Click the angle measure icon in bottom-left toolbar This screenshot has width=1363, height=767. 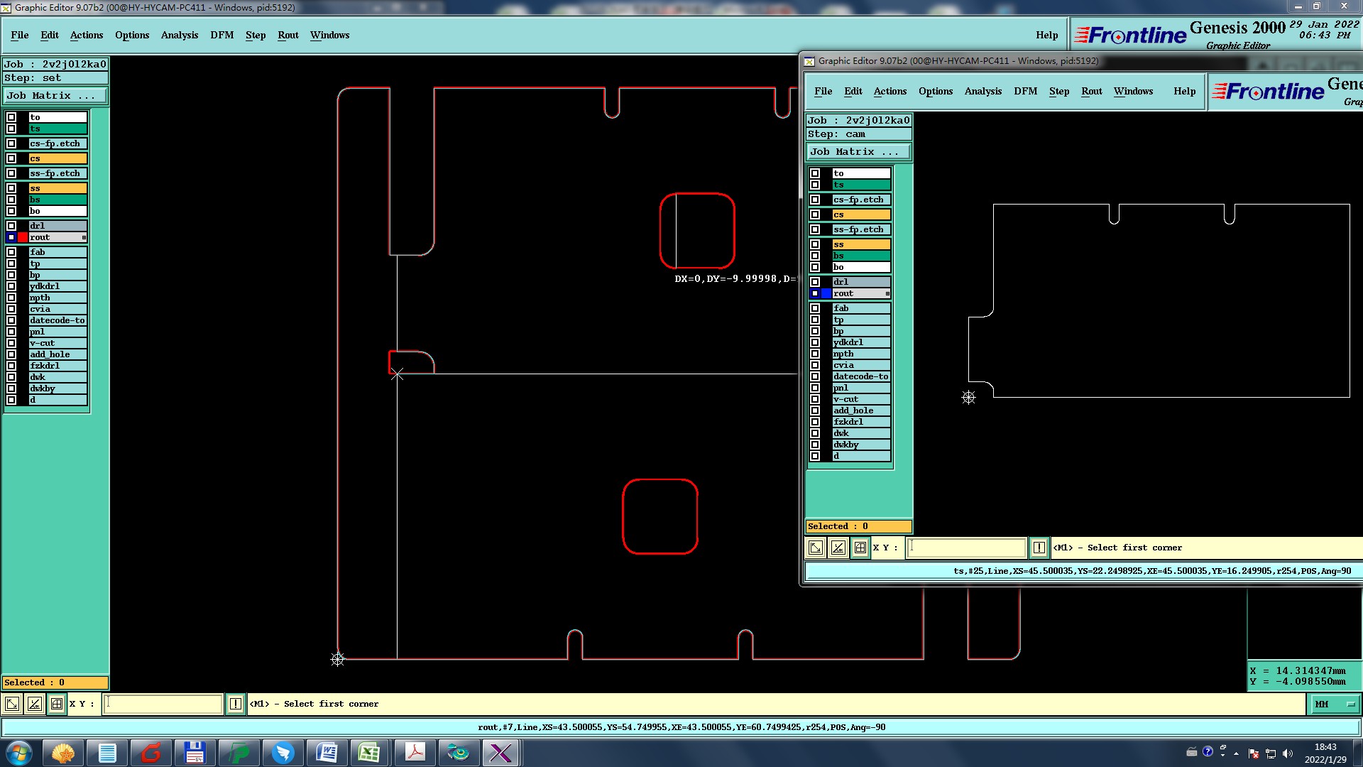tap(34, 704)
